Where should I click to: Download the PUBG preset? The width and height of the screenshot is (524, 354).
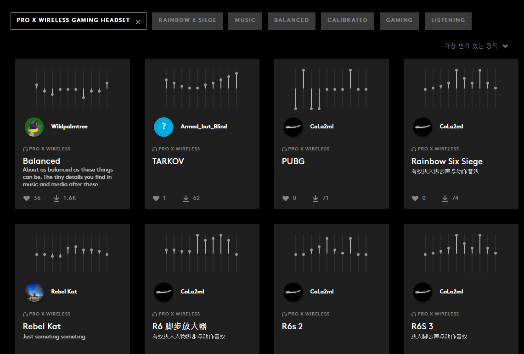click(x=315, y=198)
